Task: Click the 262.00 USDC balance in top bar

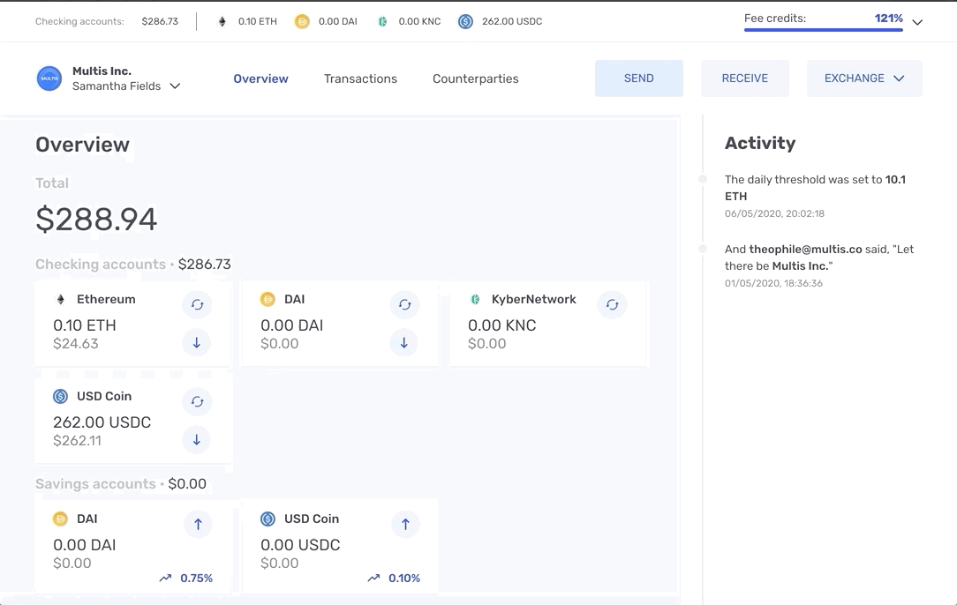Action: tap(512, 21)
